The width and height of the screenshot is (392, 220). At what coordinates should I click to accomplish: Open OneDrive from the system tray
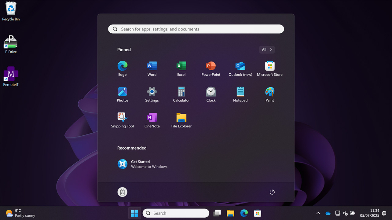pos(328,213)
